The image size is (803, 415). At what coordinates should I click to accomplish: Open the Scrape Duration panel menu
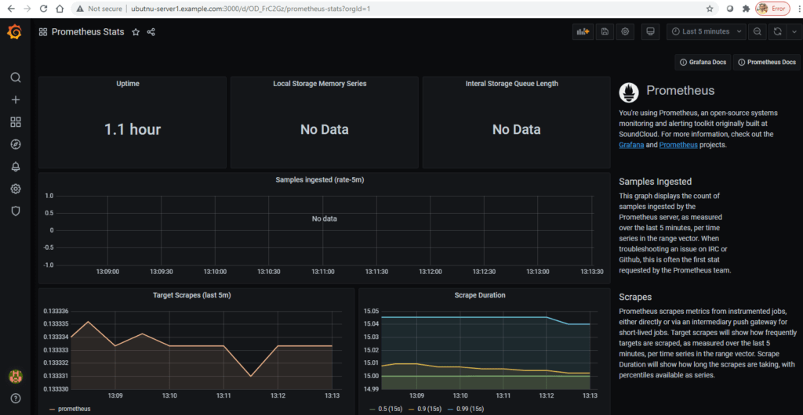(480, 295)
